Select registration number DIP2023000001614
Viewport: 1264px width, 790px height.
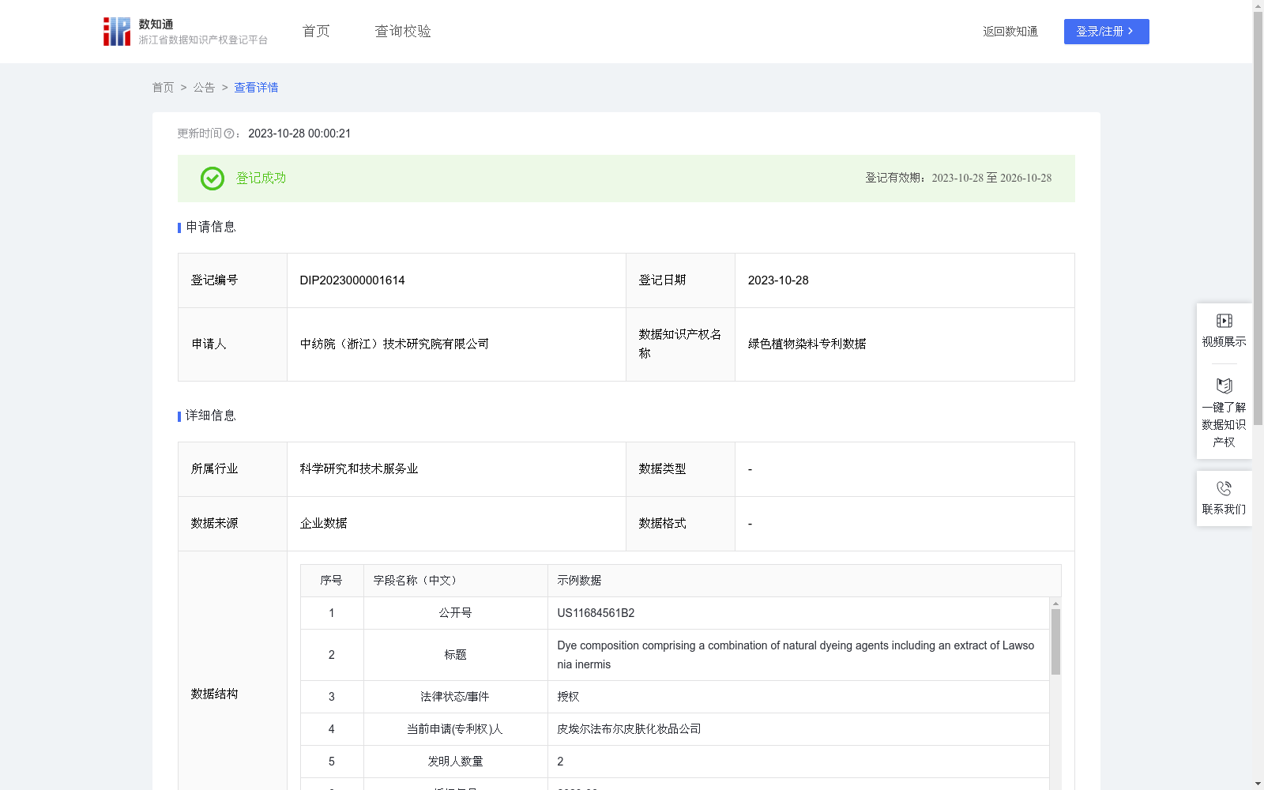click(x=352, y=280)
